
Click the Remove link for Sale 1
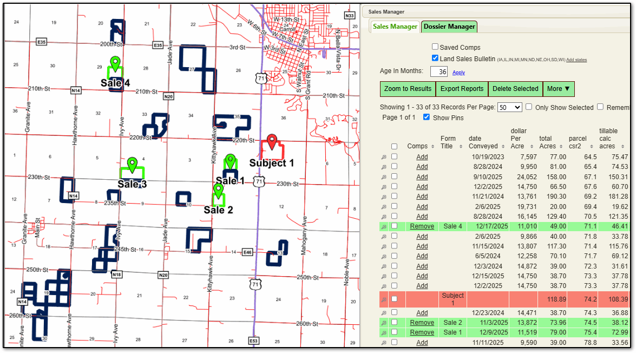[x=422, y=332]
